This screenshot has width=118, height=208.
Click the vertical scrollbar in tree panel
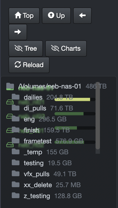point(98,115)
